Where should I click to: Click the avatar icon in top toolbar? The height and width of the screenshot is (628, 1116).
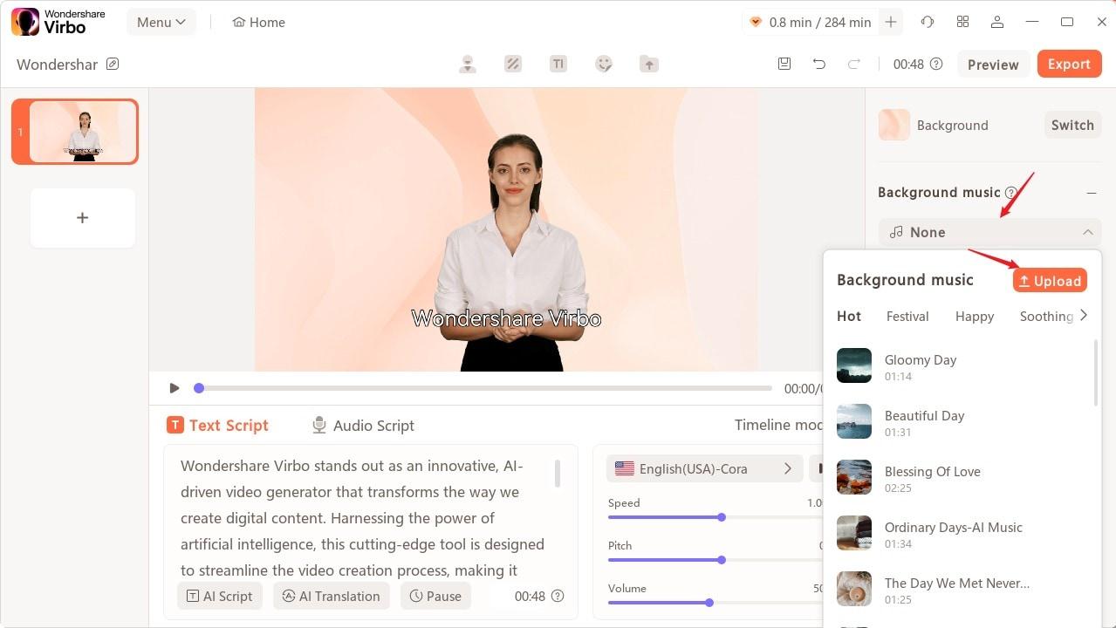tap(468, 64)
